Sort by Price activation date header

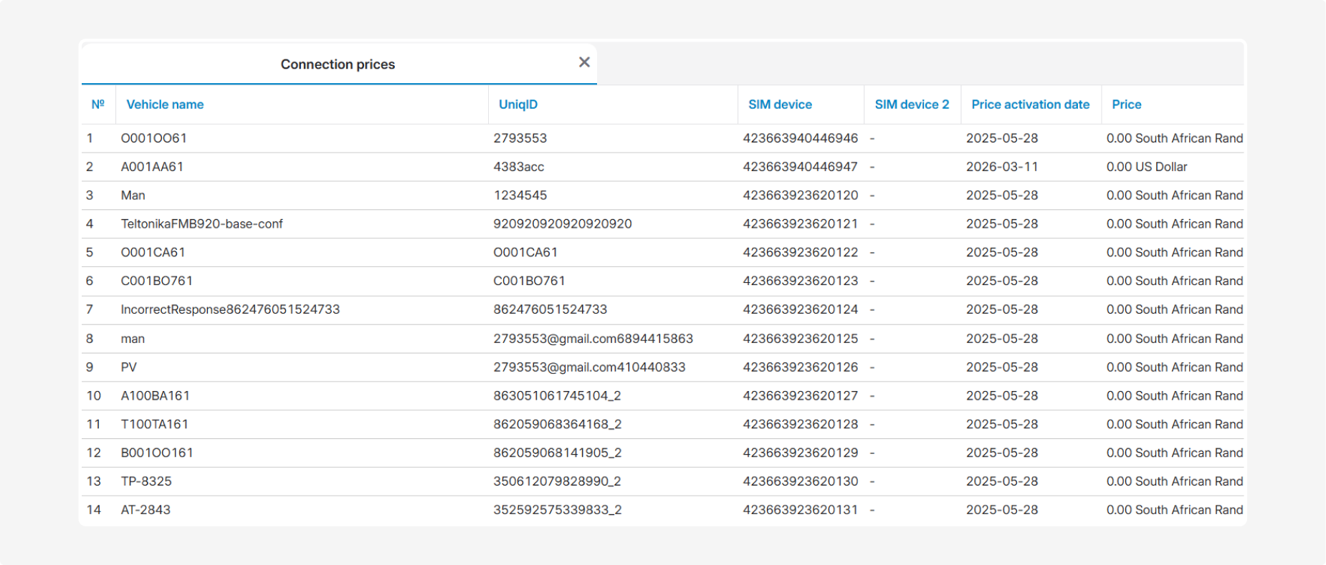coord(1030,105)
